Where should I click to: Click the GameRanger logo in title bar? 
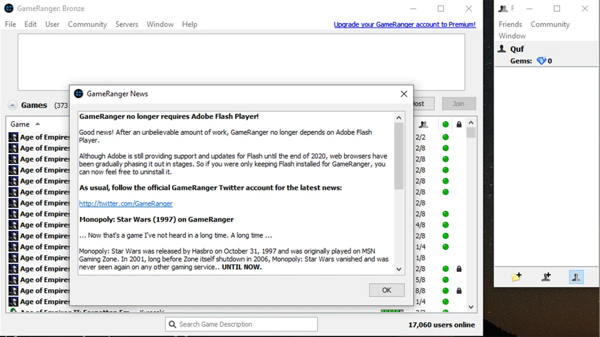(9, 8)
